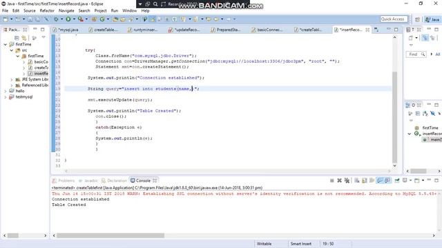
Task: Collapse the firstTime project node
Action: (x=6, y=44)
